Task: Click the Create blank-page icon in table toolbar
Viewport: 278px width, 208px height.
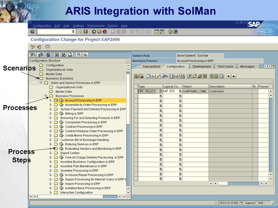Action: point(148,76)
